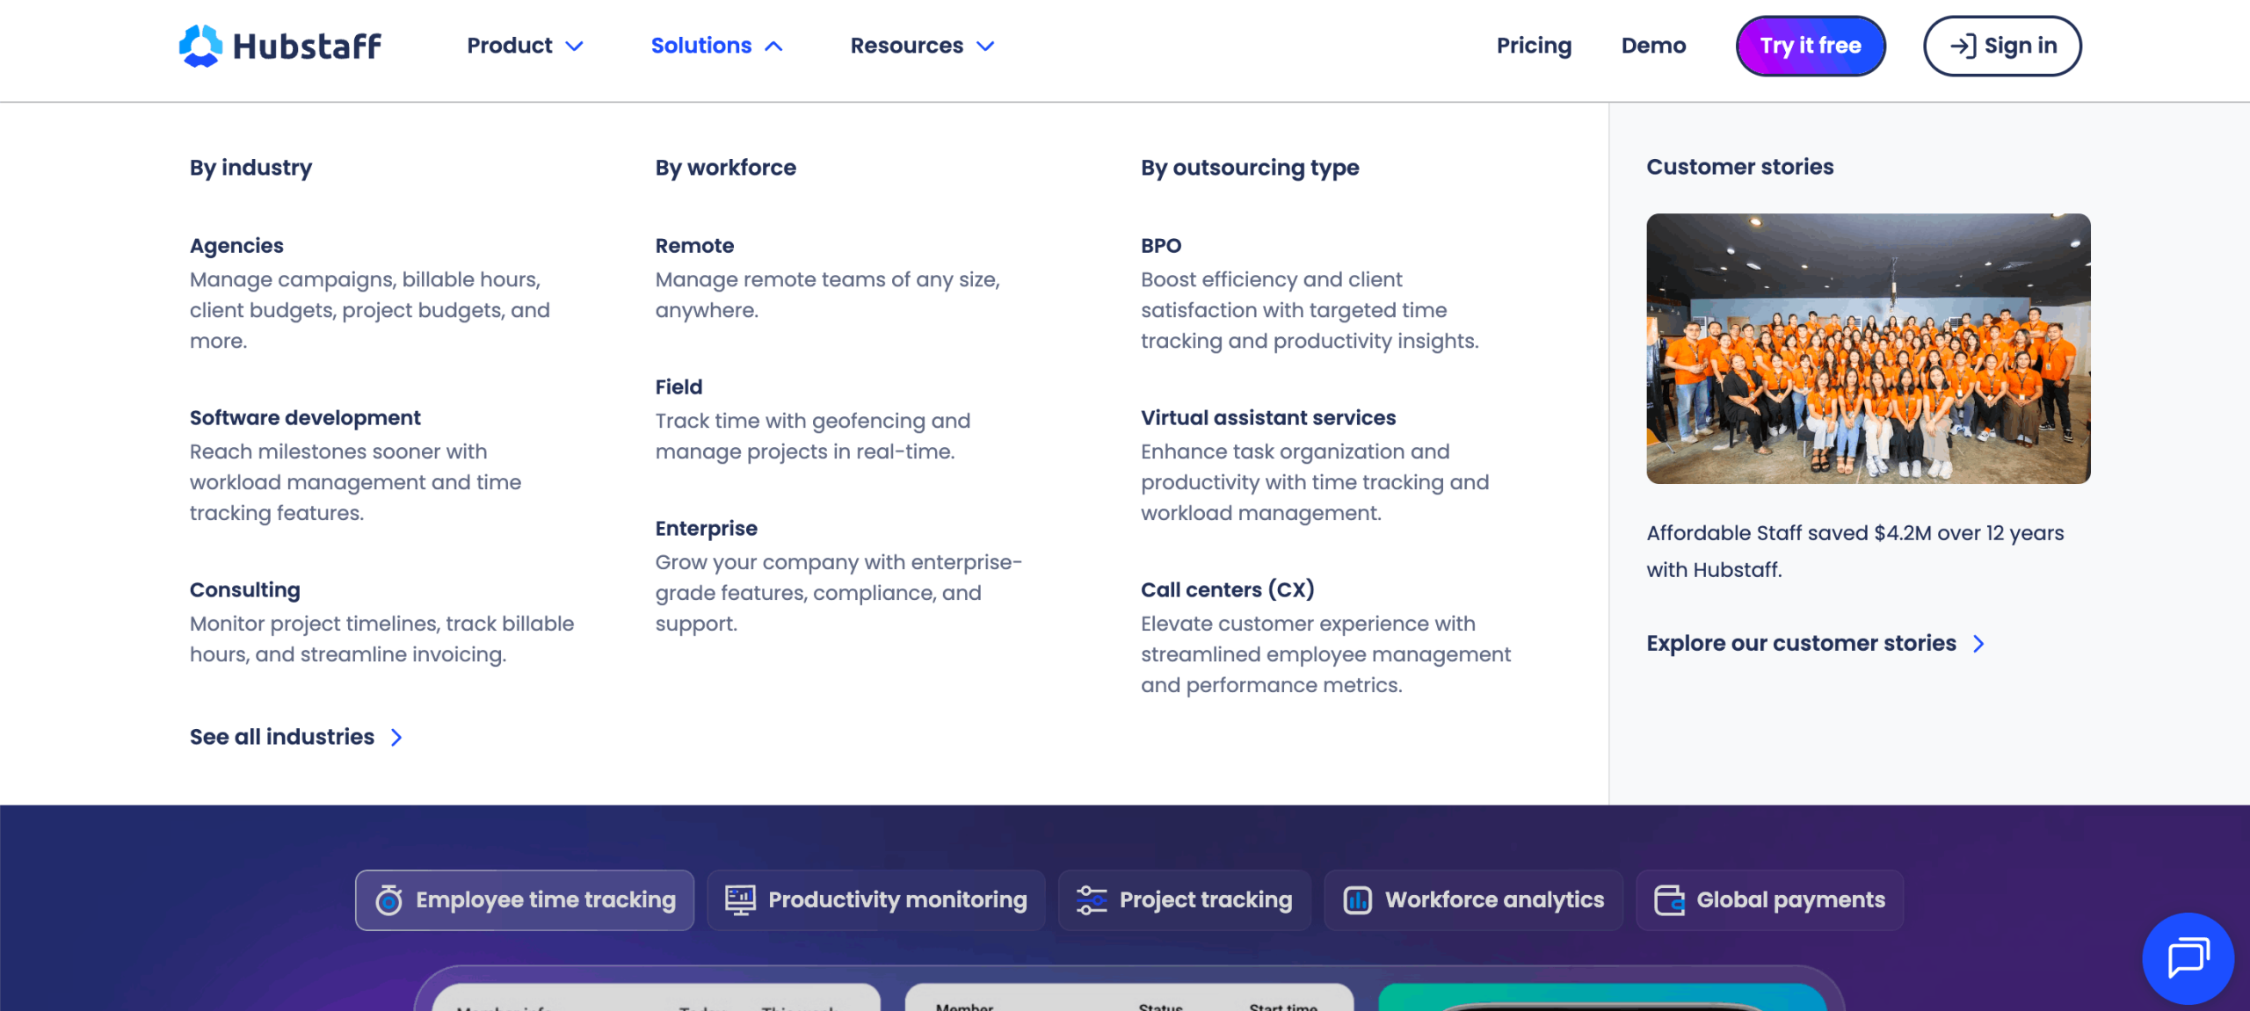Click the Try it free button

point(1810,46)
